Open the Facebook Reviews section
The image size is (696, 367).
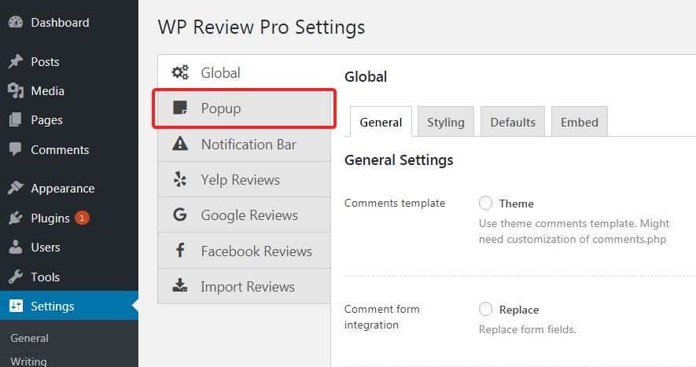pyautogui.click(x=244, y=251)
